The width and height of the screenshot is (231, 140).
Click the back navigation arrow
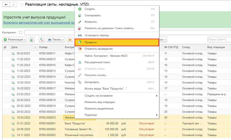(x=6, y=5)
